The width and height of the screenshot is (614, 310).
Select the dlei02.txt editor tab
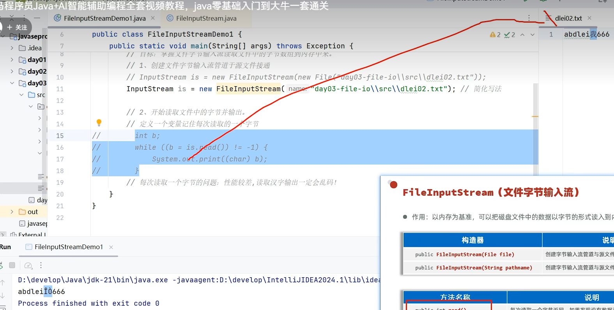click(568, 18)
